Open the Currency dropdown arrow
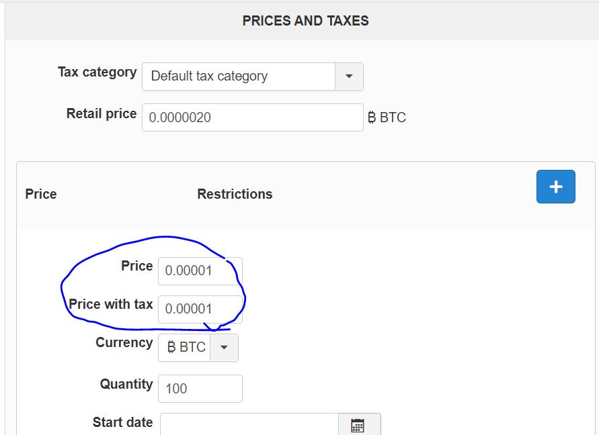599x435 pixels. (224, 348)
